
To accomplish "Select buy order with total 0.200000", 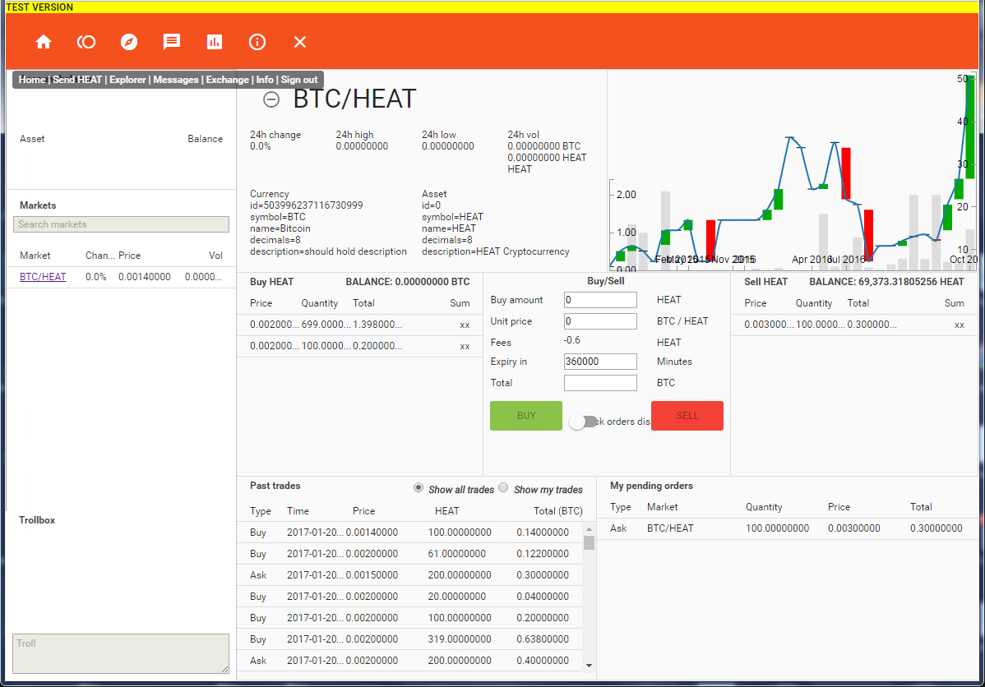I will click(360, 346).
